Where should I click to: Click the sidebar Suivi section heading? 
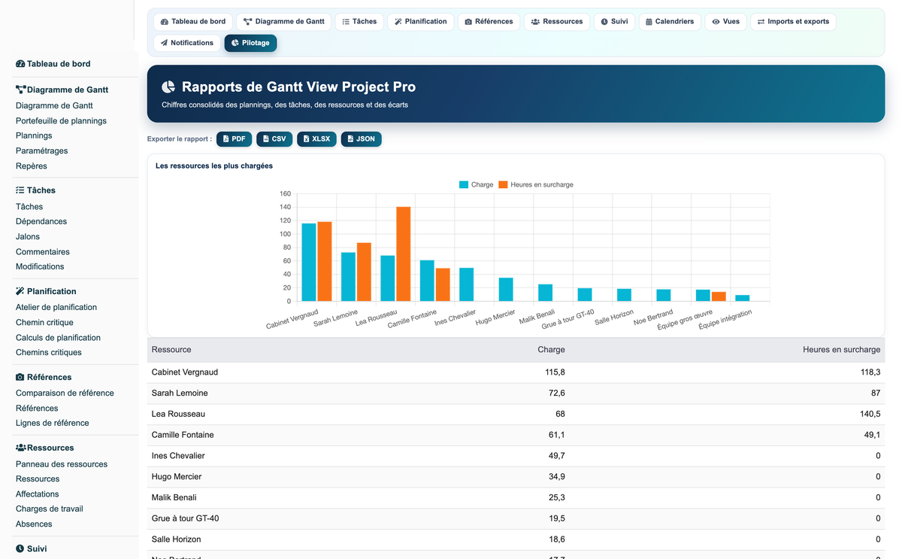[x=31, y=549]
